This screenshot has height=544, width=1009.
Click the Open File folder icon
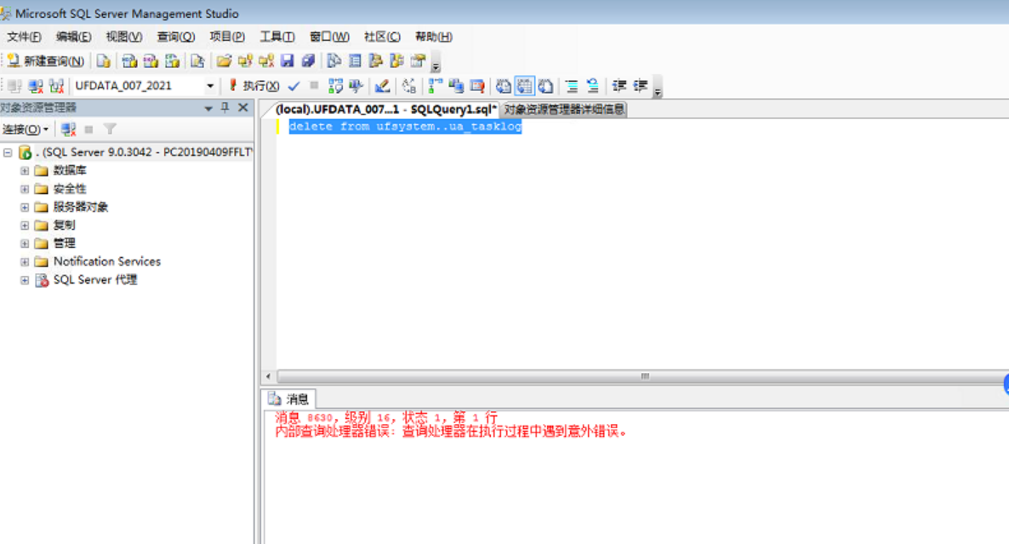224,61
